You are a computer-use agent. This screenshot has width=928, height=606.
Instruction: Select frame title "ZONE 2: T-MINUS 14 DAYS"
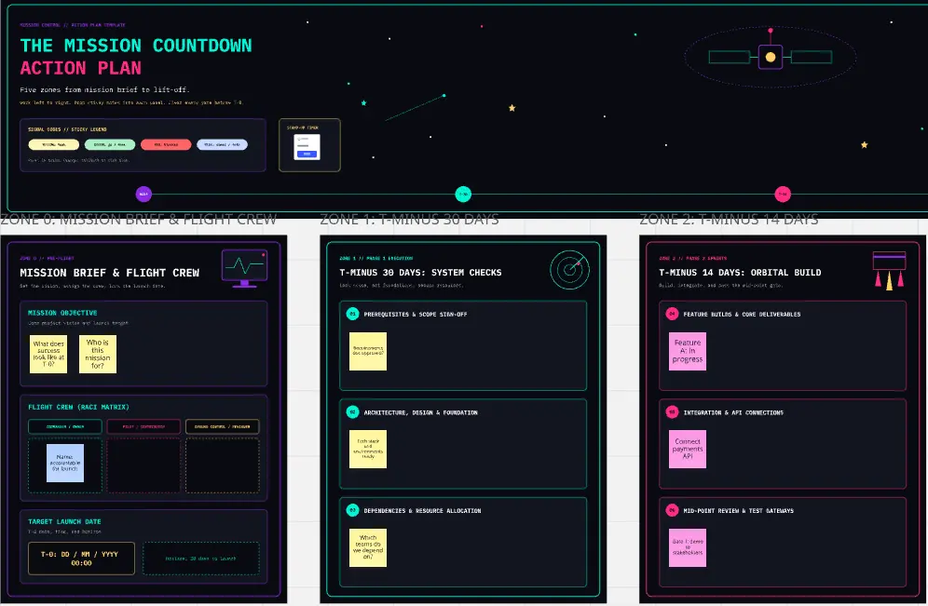click(730, 220)
